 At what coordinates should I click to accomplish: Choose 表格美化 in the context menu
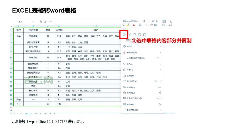click(142, 105)
